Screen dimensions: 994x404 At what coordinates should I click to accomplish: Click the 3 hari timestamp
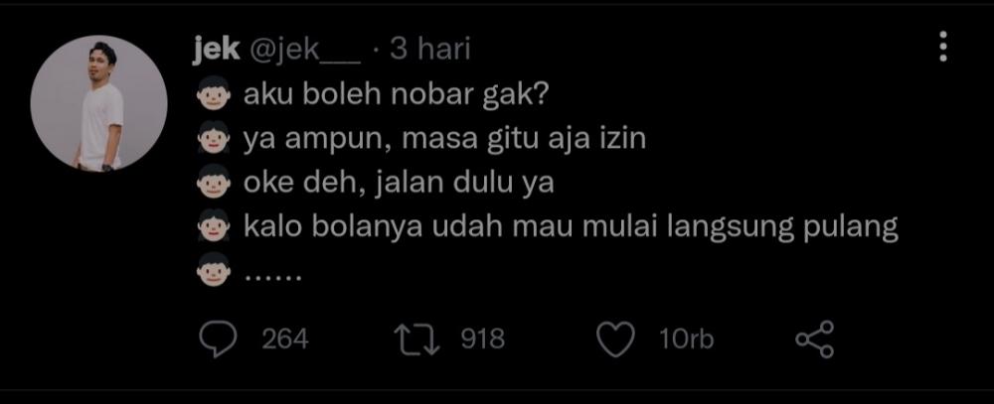coord(430,50)
